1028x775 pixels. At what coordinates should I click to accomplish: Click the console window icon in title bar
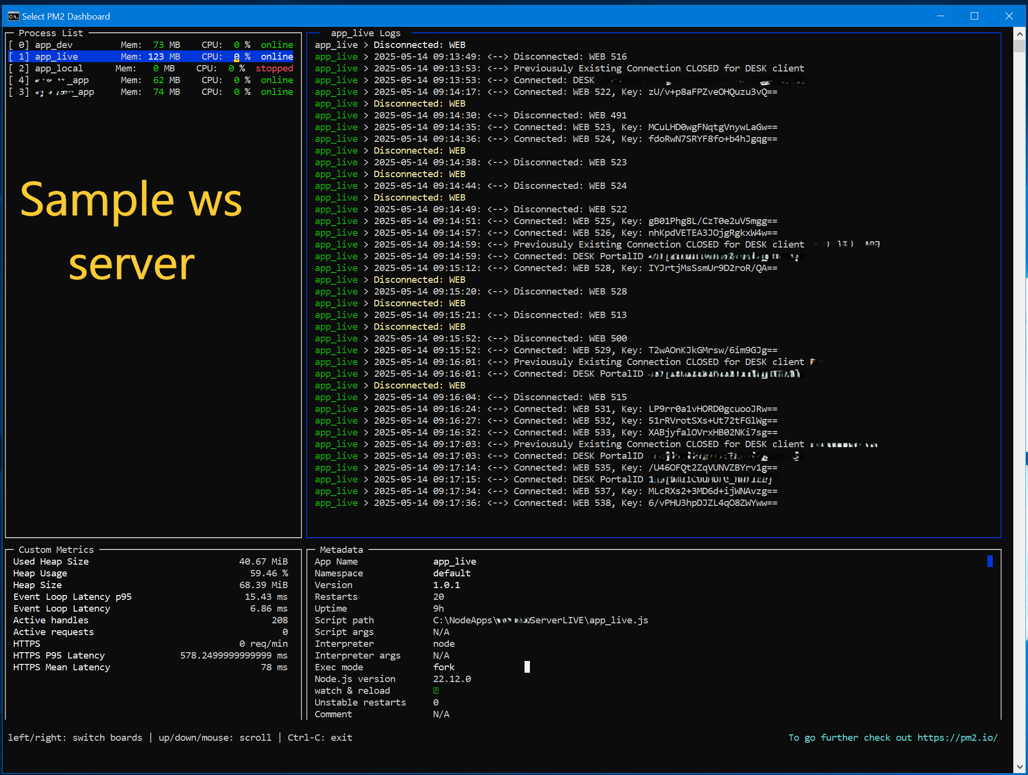pyautogui.click(x=13, y=16)
